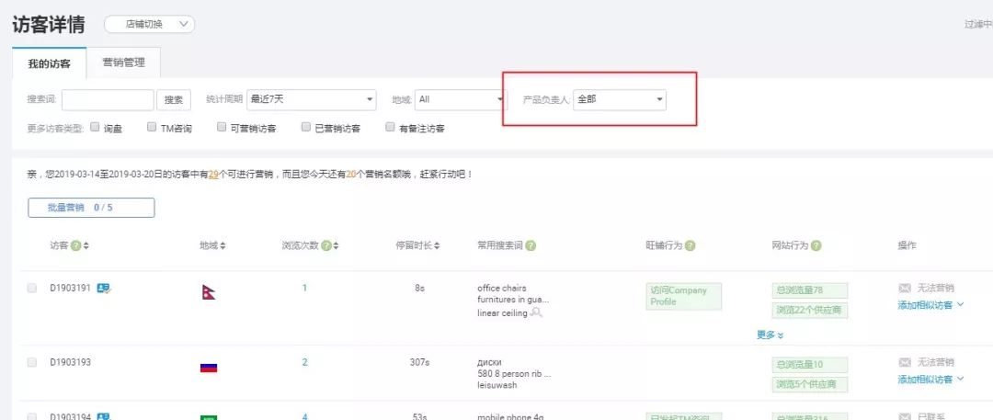Open view count 4 for D1903194
This screenshot has height=420, width=993.
pos(304,416)
